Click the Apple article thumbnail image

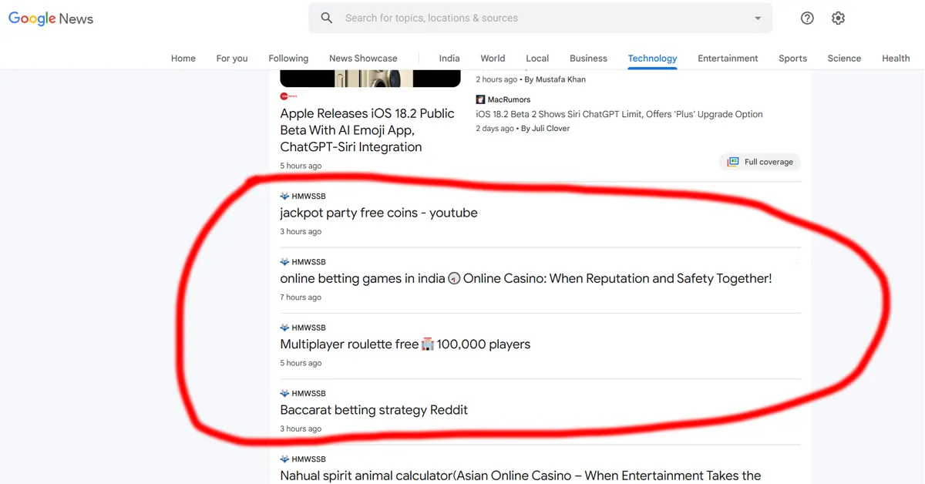coord(370,78)
